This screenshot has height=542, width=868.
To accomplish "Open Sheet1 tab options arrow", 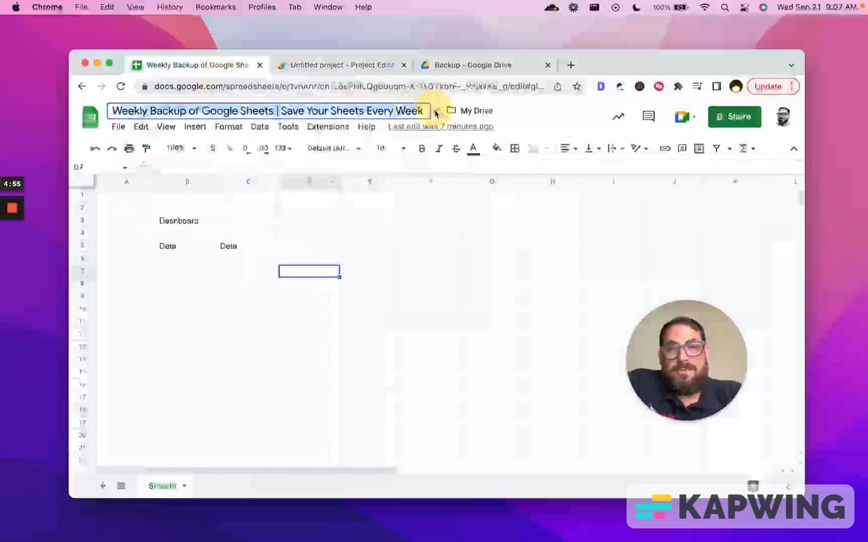I will click(184, 486).
